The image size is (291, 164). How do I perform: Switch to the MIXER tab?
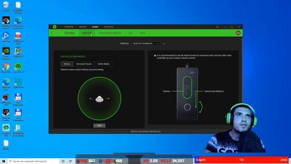87,33
